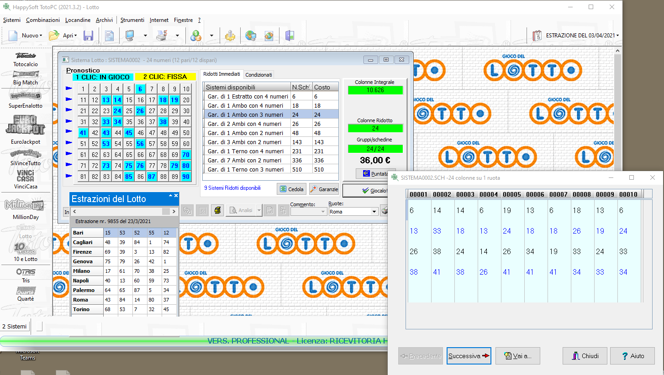
Task: Click the Garanzie button
Action: (x=324, y=189)
